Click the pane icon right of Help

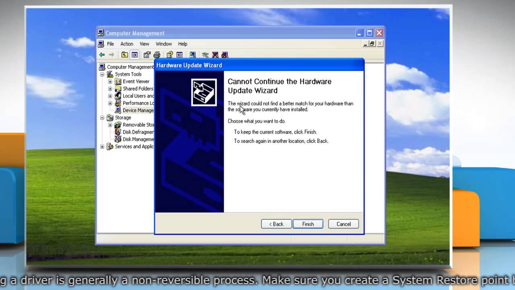coord(179,55)
